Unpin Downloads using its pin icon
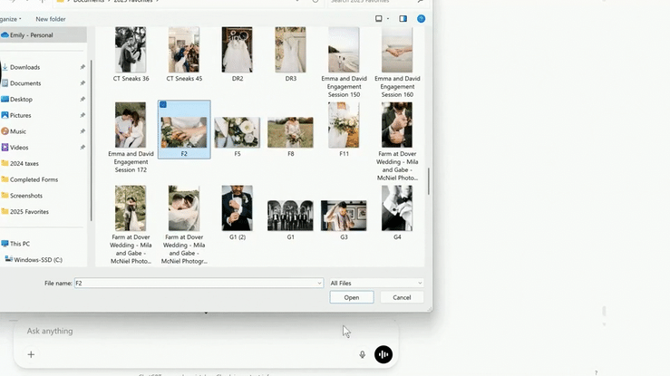This screenshot has width=670, height=376. click(83, 67)
